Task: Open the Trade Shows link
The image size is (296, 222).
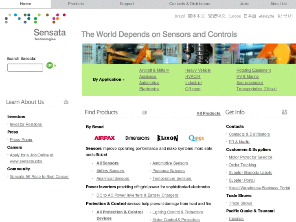Action: click(x=241, y=203)
